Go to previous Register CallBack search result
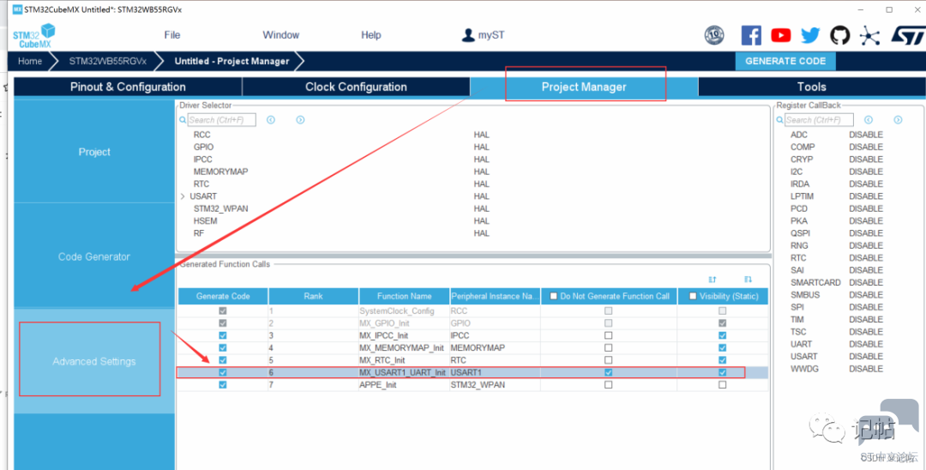 coord(868,120)
